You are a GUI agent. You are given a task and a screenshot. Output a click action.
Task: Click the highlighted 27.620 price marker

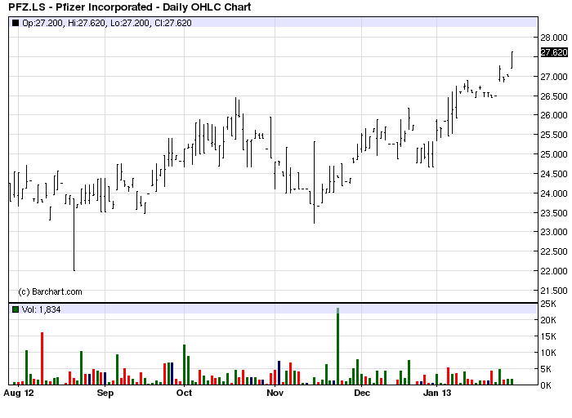(x=554, y=52)
